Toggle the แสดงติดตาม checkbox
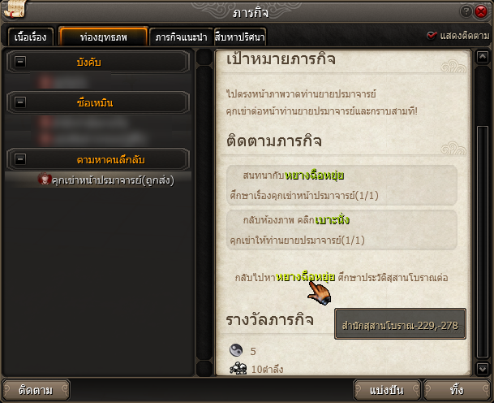Image resolution: width=494 pixels, height=403 pixels. pos(432,36)
